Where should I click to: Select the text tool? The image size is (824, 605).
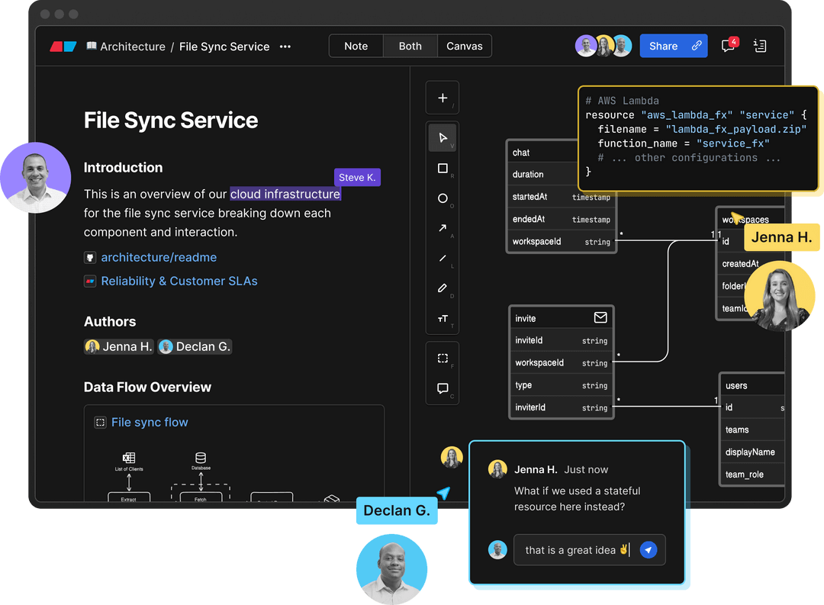[x=443, y=319]
